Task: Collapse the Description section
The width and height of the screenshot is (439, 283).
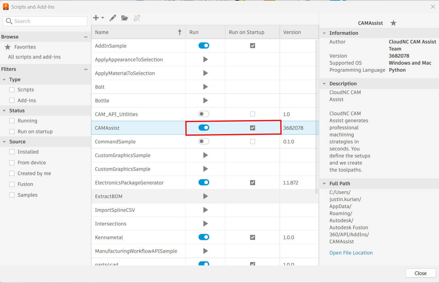Action: tap(324, 84)
